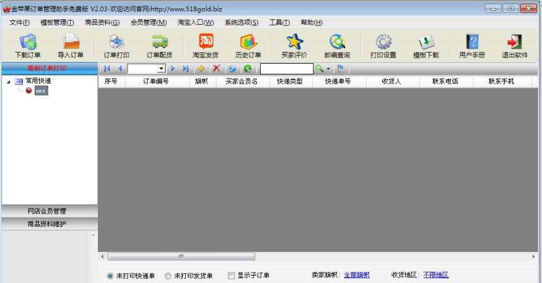The height and width of the screenshot is (283, 542).
Task: Click the 订单编号 column header
Action: tap(157, 81)
